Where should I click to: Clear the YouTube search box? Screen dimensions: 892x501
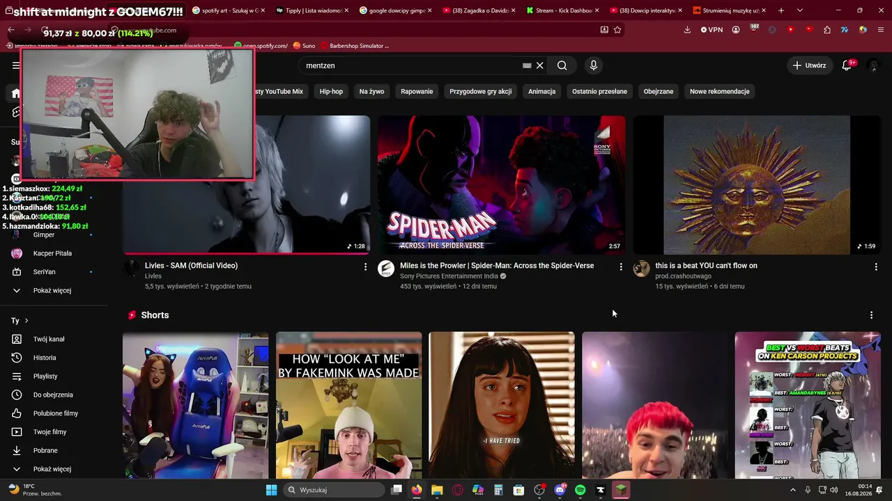[x=539, y=65]
